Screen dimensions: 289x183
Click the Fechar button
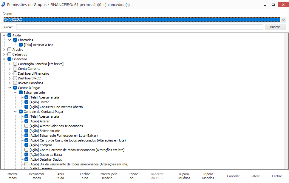(277, 176)
